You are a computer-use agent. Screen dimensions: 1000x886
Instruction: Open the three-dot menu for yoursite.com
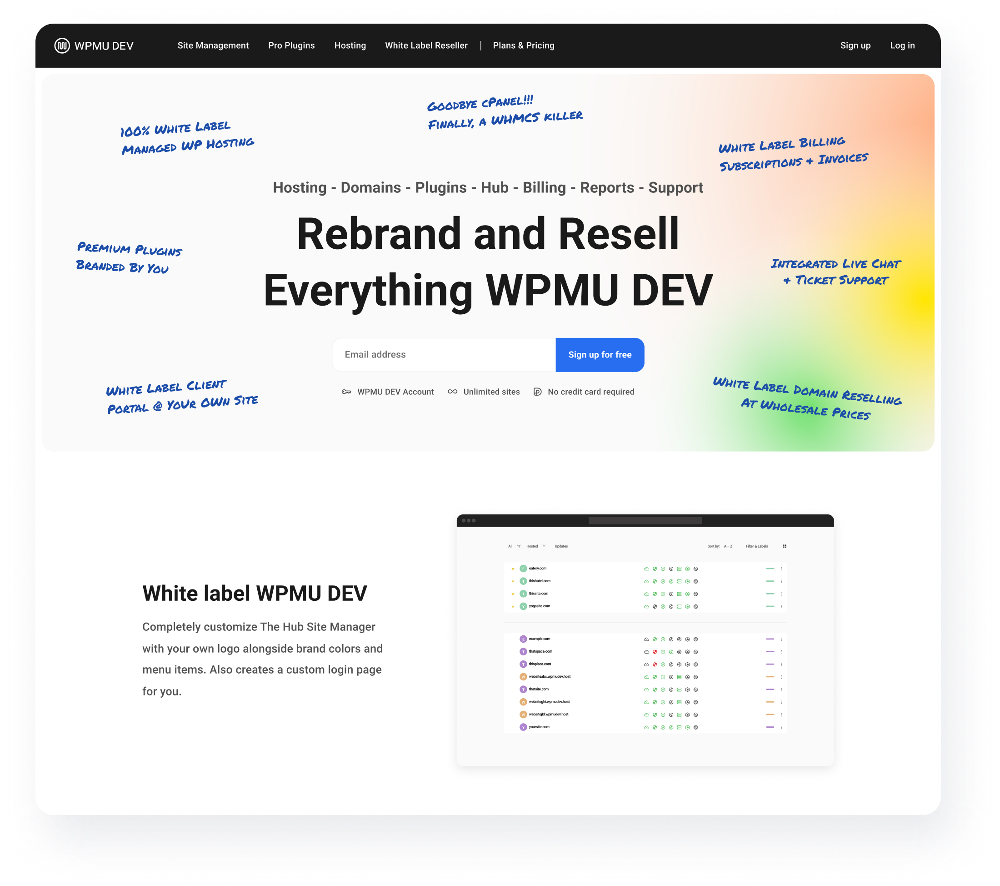pos(782,727)
